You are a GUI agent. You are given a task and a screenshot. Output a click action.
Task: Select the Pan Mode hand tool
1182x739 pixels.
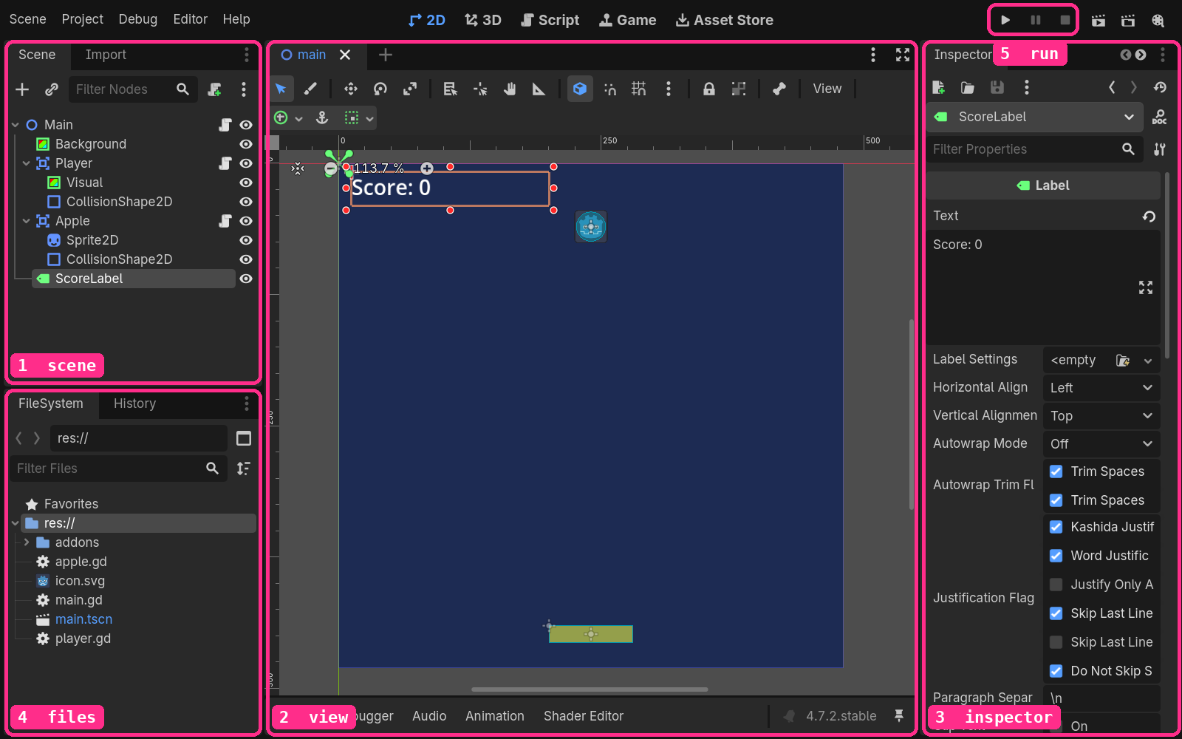(510, 89)
